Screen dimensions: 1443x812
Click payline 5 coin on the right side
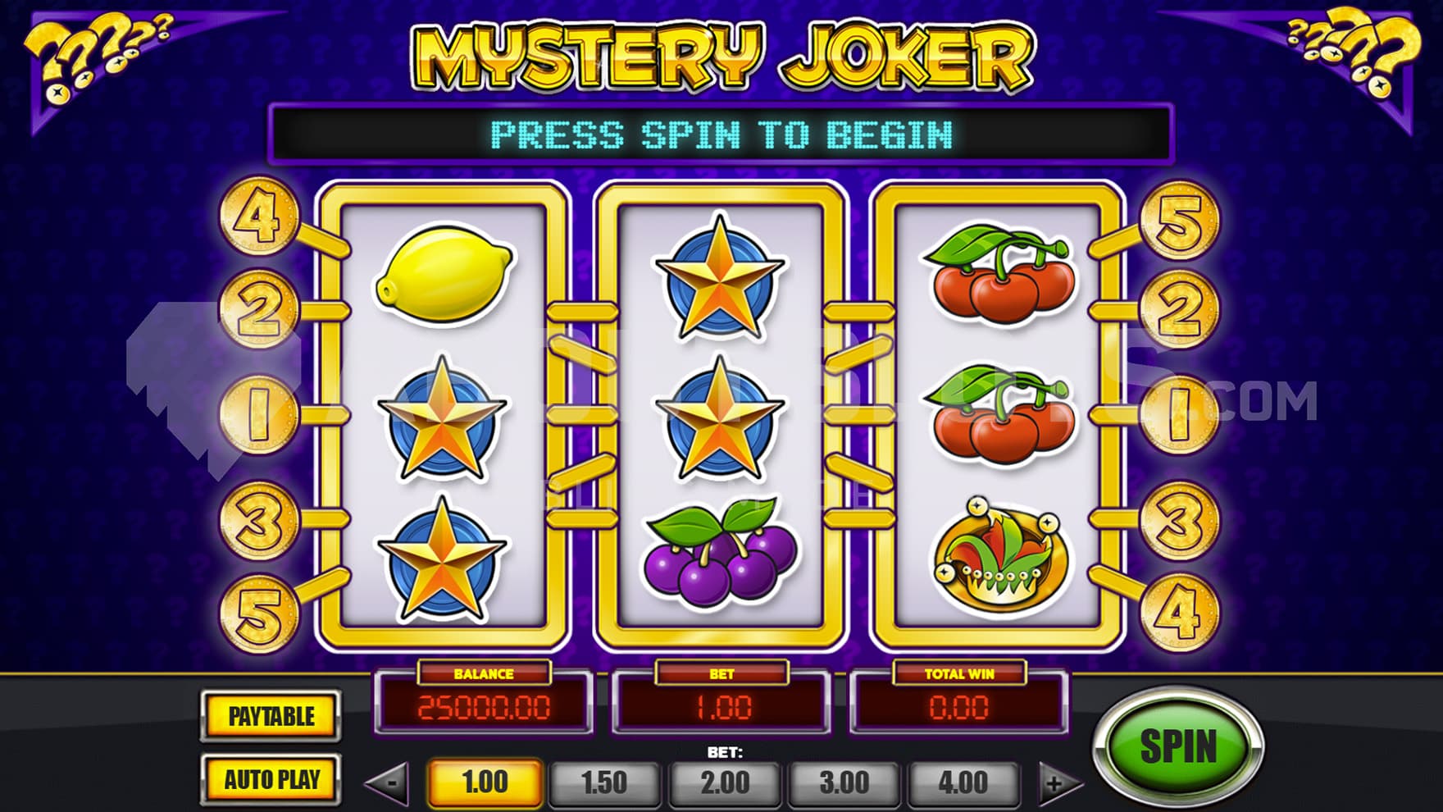point(1180,221)
